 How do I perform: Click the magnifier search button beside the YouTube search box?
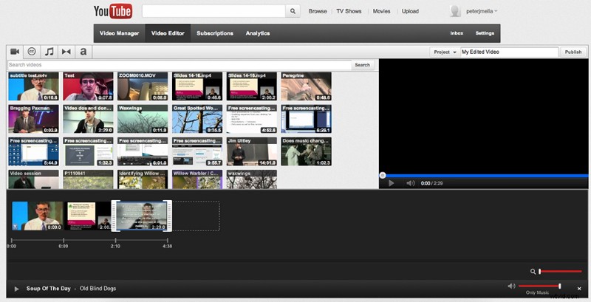coord(293,11)
